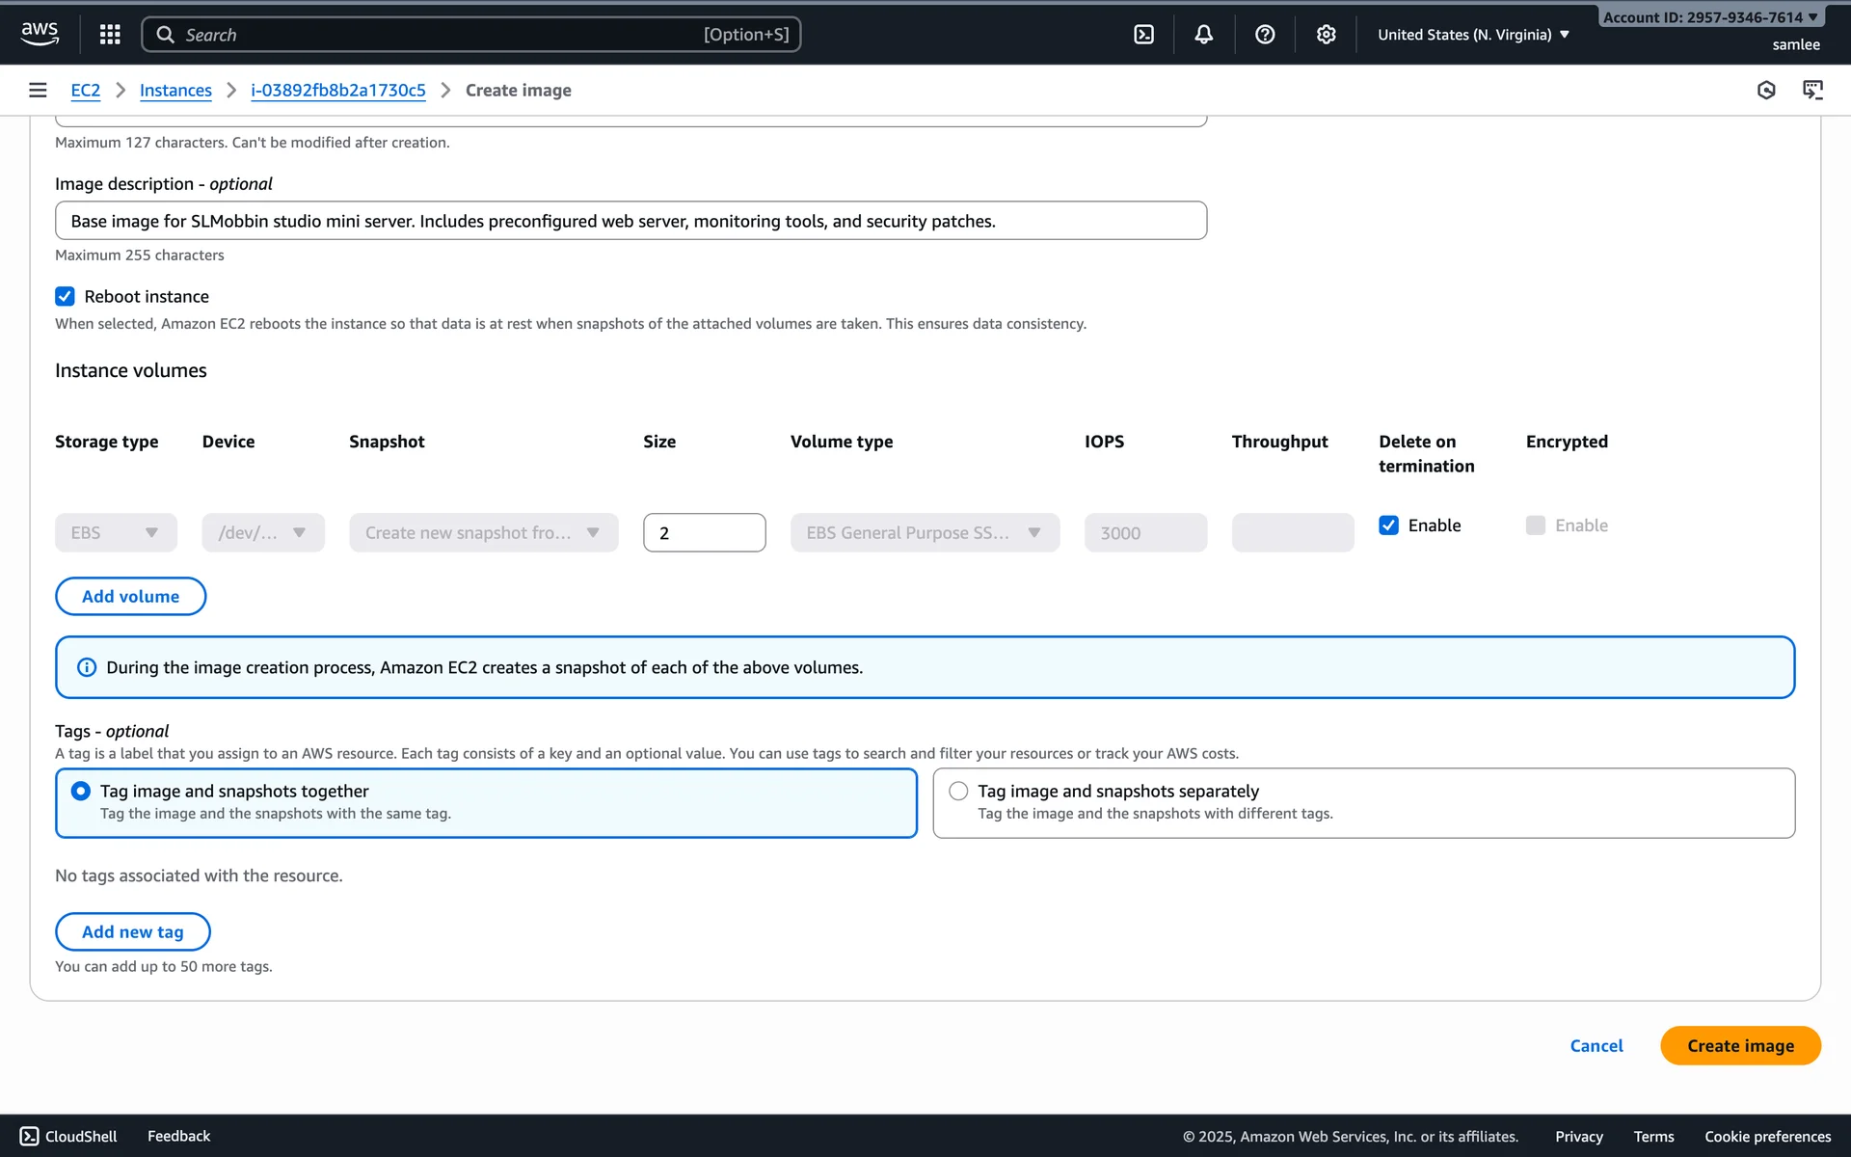Image resolution: width=1851 pixels, height=1157 pixels.
Task: Open the United States (N. Virginia) region dropdown
Action: click(x=1473, y=35)
